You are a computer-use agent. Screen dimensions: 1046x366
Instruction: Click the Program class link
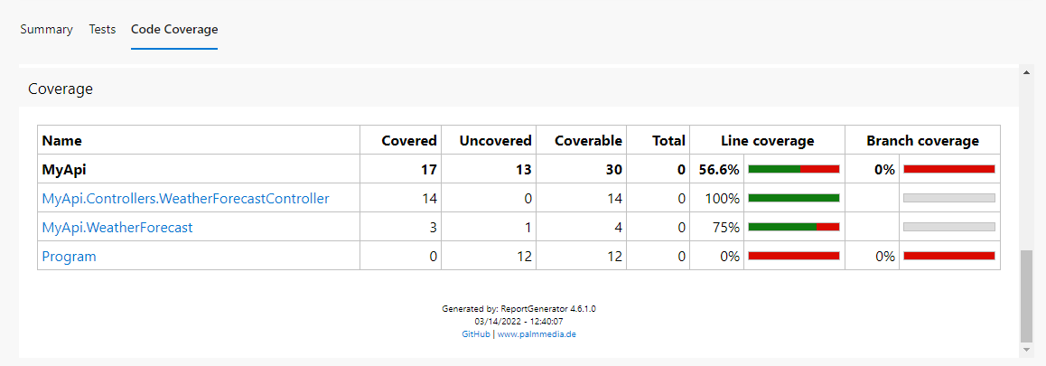point(69,257)
